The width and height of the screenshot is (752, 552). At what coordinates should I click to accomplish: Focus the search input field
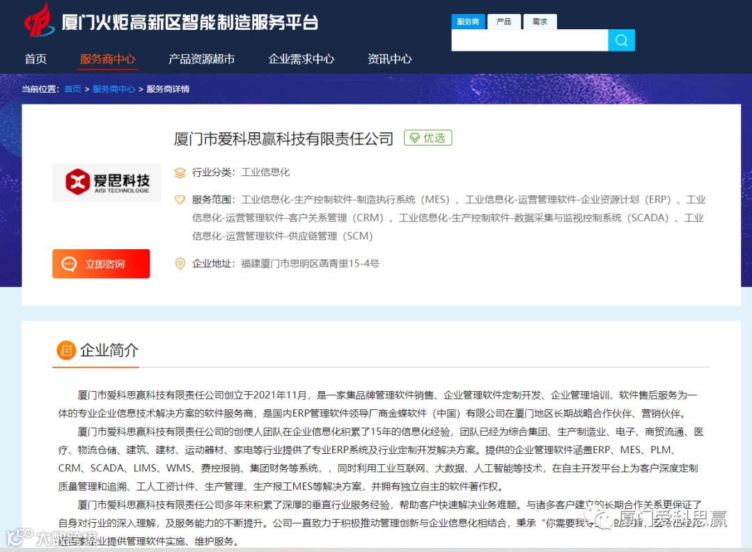[x=529, y=40]
